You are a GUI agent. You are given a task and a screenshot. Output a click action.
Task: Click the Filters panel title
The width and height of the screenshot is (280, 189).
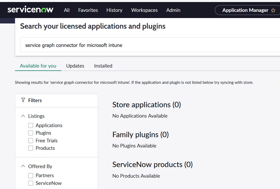pyautogui.click(x=35, y=100)
